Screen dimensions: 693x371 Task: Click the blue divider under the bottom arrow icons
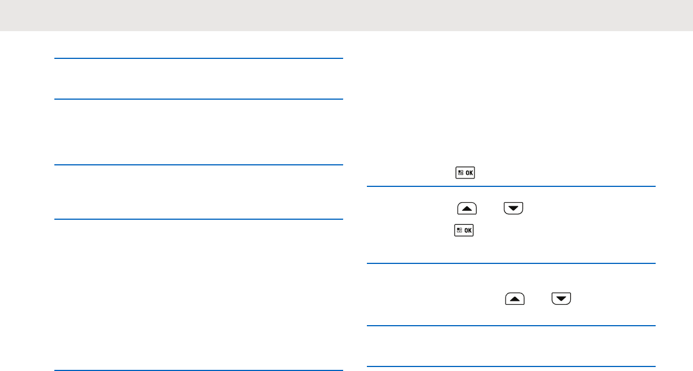click(511, 326)
